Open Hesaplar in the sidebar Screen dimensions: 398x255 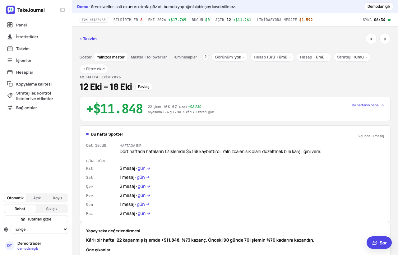pyautogui.click(x=36, y=72)
